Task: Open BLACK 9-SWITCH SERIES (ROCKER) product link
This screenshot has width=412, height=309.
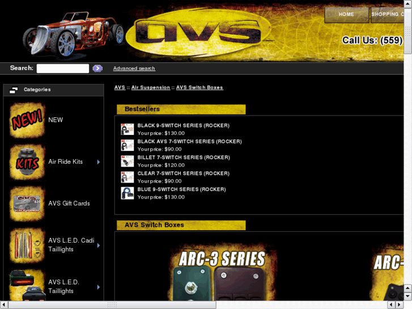Action: (184, 125)
